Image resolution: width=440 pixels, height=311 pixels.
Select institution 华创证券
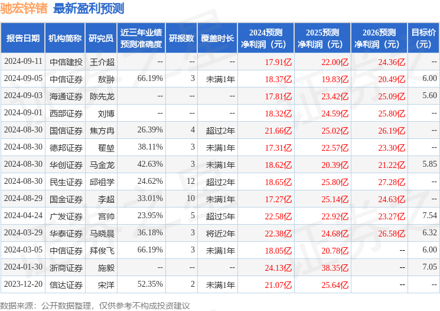tap(66, 165)
